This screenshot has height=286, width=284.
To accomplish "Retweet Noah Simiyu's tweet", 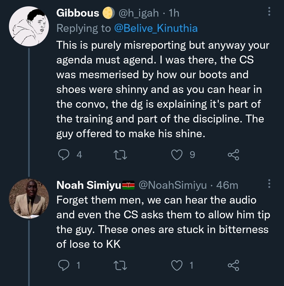I will 121,265.
